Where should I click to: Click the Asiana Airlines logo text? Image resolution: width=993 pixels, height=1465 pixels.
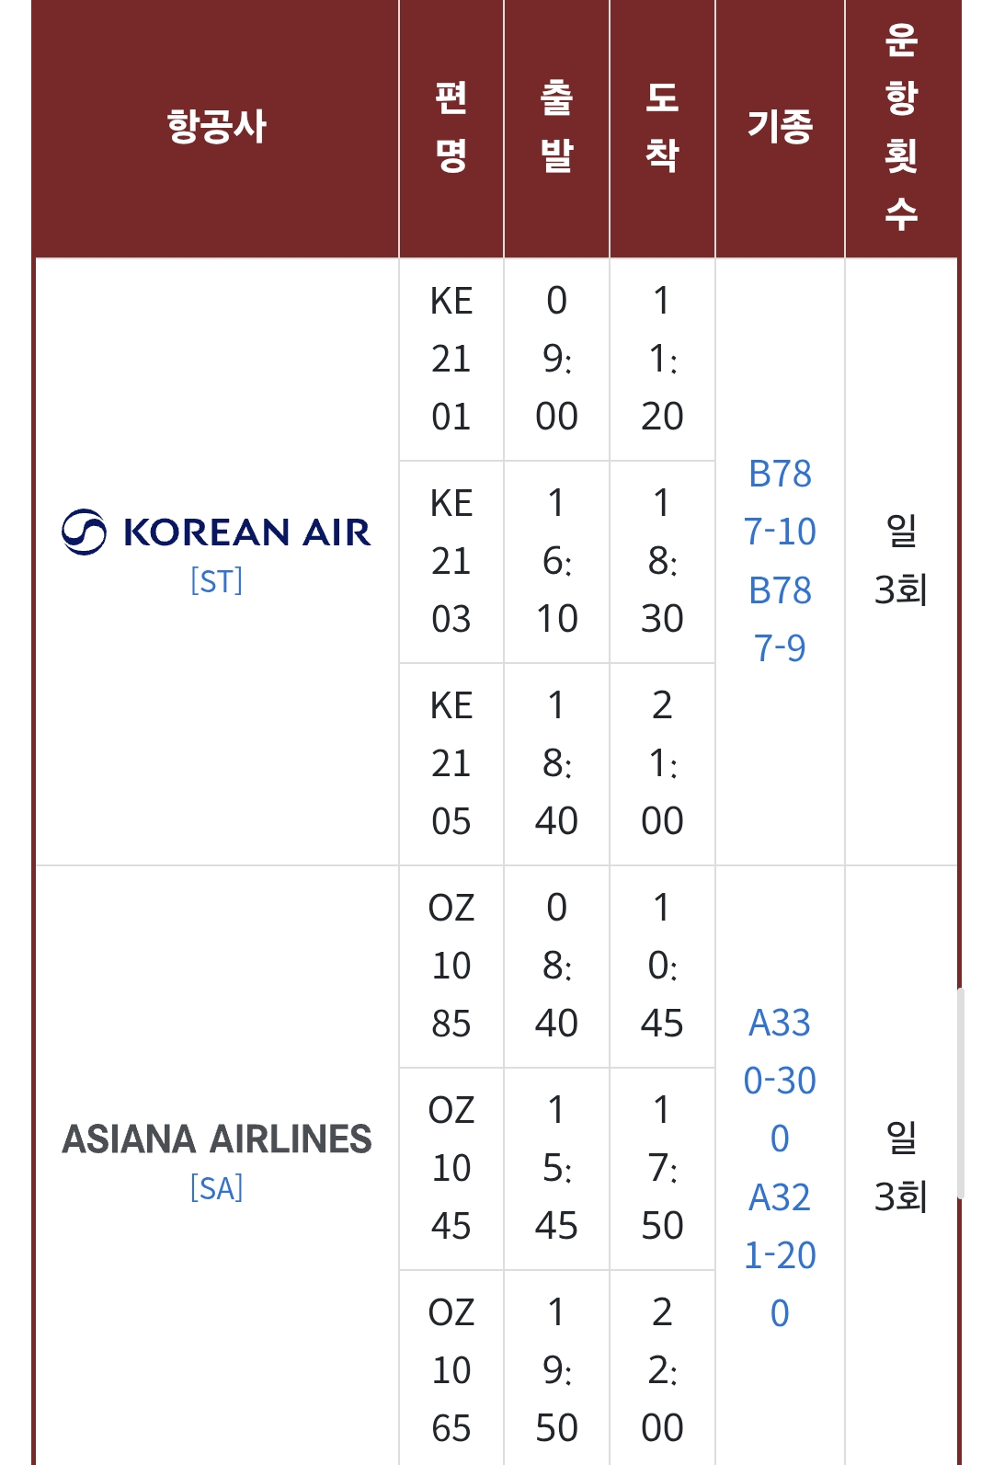point(216,1139)
